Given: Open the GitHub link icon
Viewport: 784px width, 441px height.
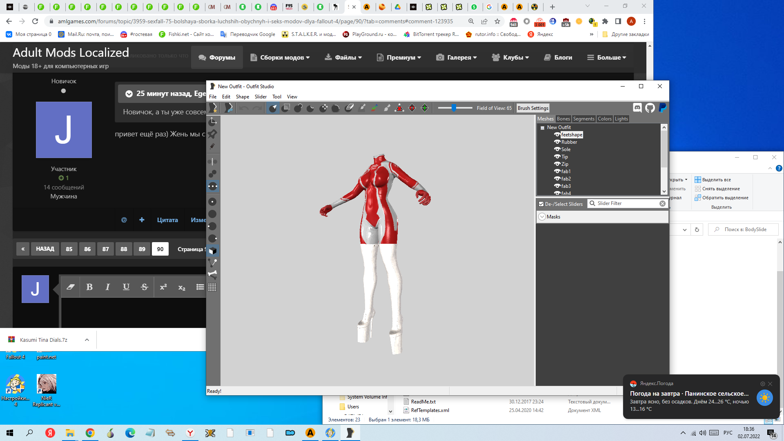Looking at the screenshot, I should point(650,108).
